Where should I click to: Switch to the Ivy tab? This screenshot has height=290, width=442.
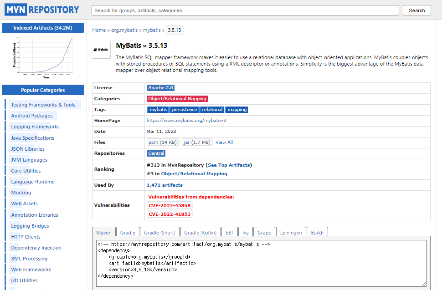point(246,233)
